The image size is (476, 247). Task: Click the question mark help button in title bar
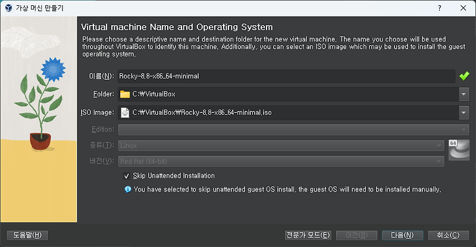[x=440, y=8]
